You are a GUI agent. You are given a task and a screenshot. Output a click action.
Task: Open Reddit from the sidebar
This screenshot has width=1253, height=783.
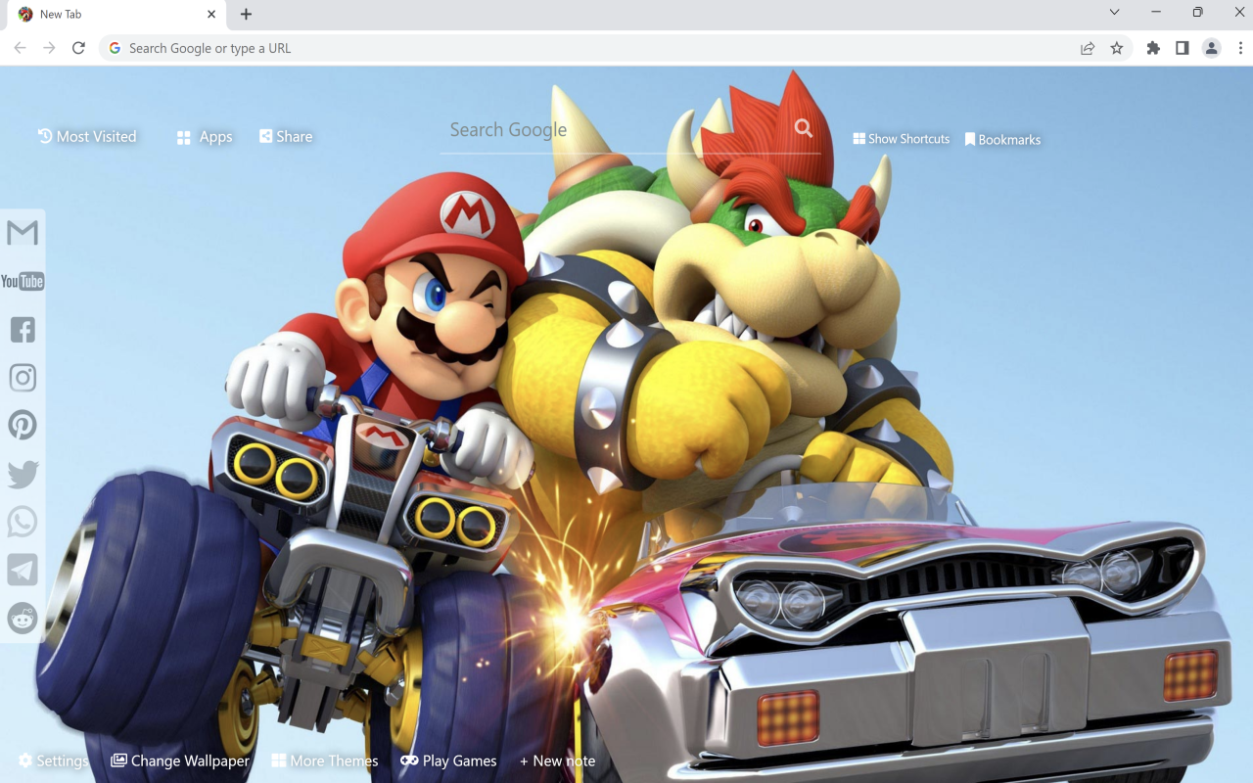(23, 618)
